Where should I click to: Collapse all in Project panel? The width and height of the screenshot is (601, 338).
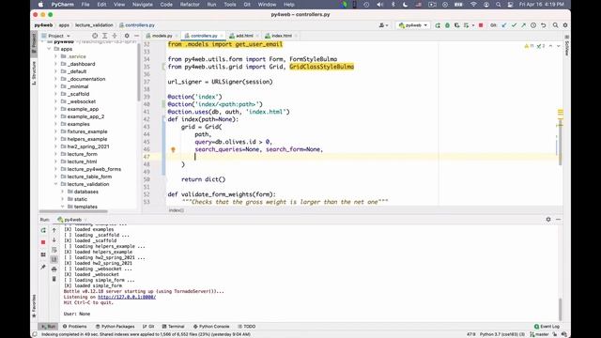coord(115,36)
